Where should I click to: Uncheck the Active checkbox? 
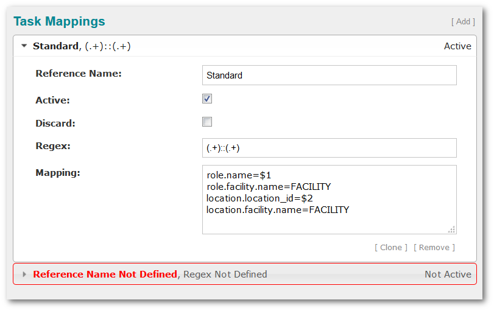click(207, 99)
